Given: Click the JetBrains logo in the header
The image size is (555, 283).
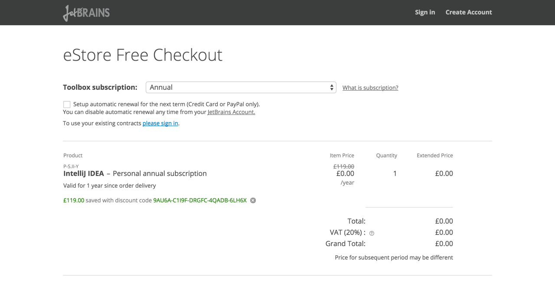Looking at the screenshot, I should click(x=86, y=13).
